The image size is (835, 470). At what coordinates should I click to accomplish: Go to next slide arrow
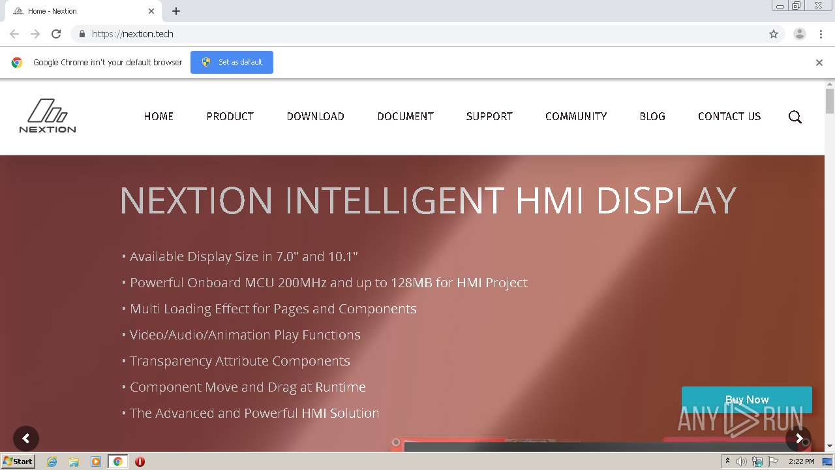click(798, 439)
